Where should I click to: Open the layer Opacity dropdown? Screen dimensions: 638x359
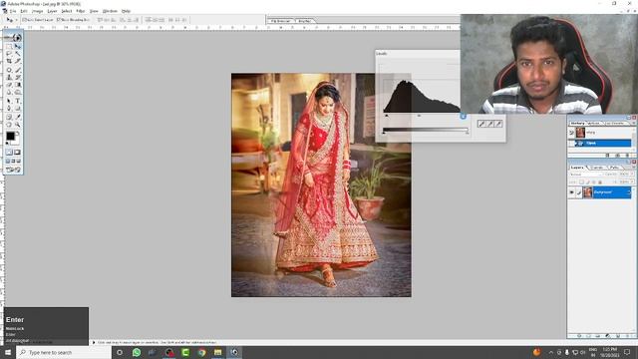click(632, 175)
